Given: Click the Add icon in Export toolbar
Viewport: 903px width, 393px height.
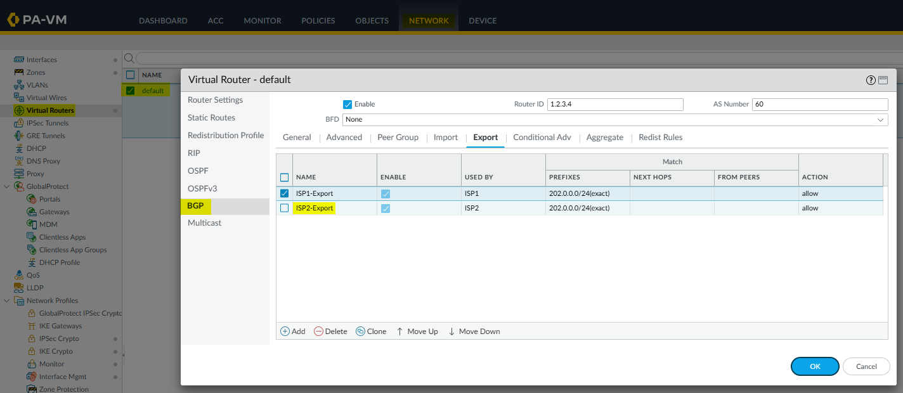Looking at the screenshot, I should [x=285, y=332].
